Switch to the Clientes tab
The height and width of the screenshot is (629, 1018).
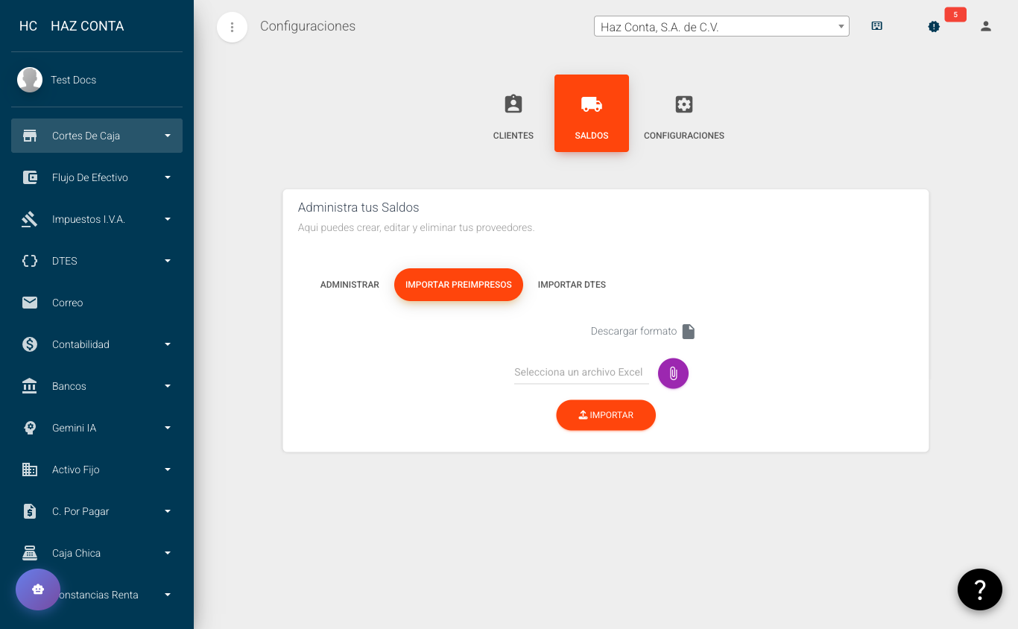pos(513,115)
